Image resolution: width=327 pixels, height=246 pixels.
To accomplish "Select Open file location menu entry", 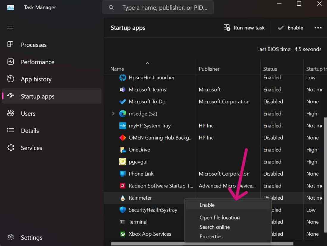I will pyautogui.click(x=220, y=217).
